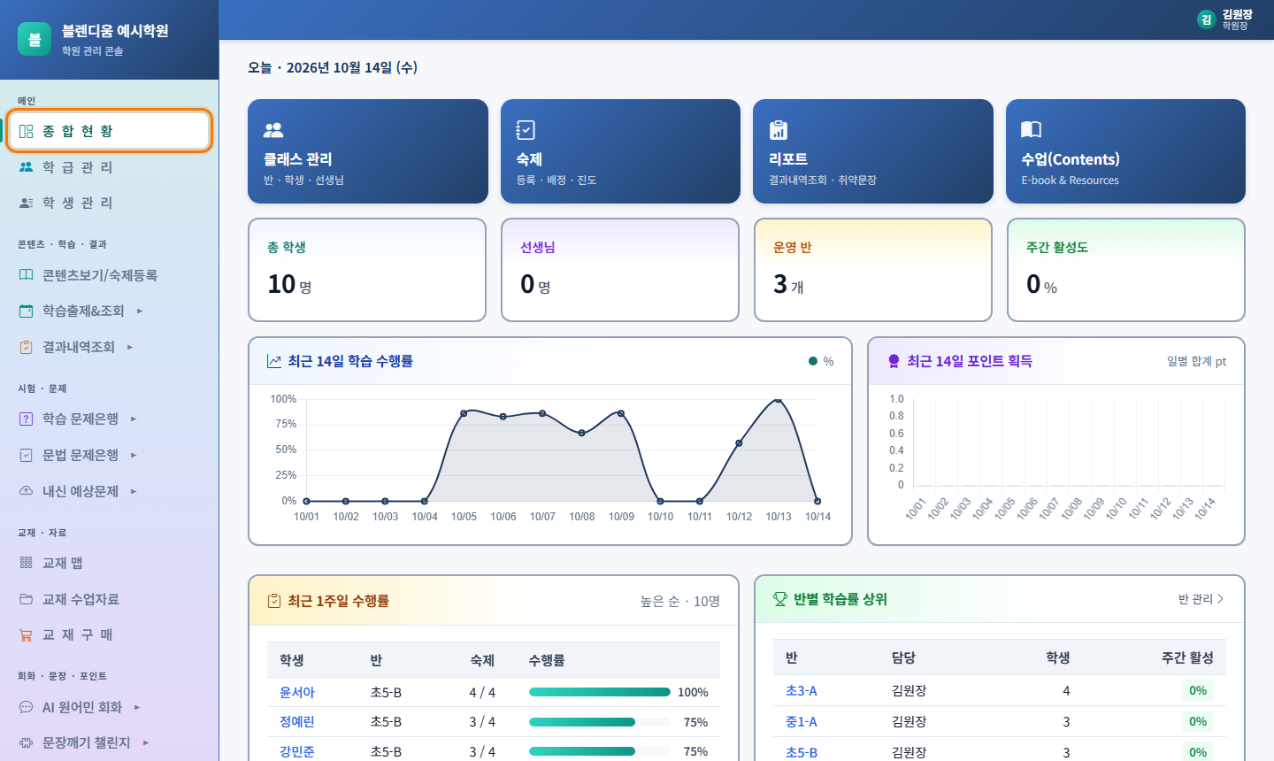The image size is (1274, 761).
Task: Click the 문법 문제은행 checklist icon
Action: coord(27,455)
